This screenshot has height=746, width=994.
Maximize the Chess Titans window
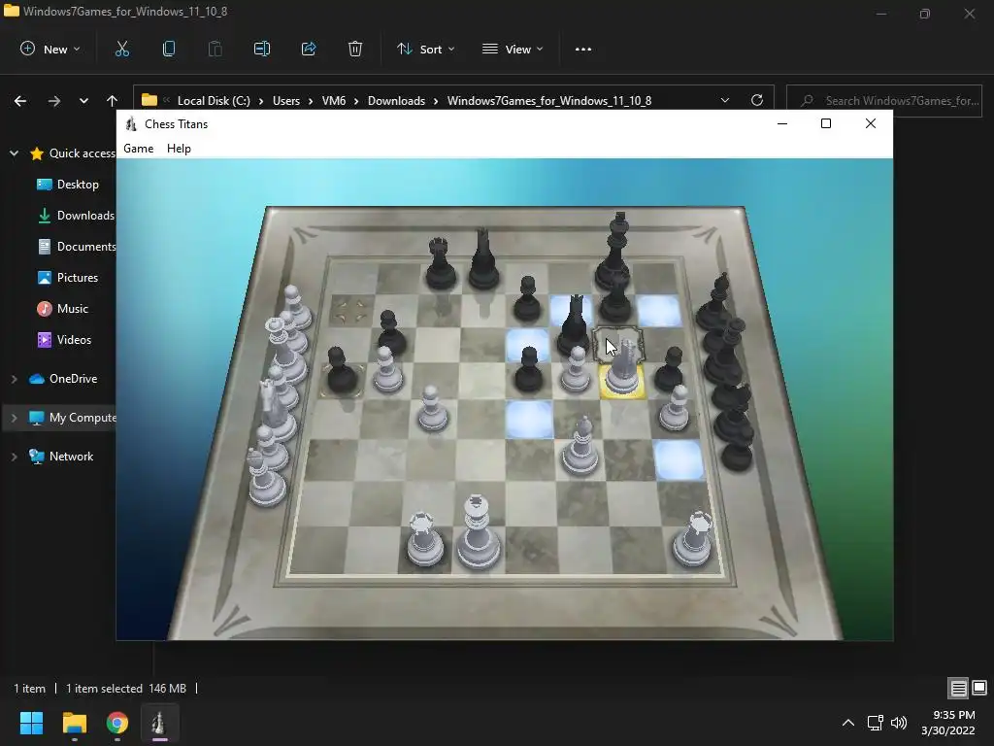click(826, 123)
